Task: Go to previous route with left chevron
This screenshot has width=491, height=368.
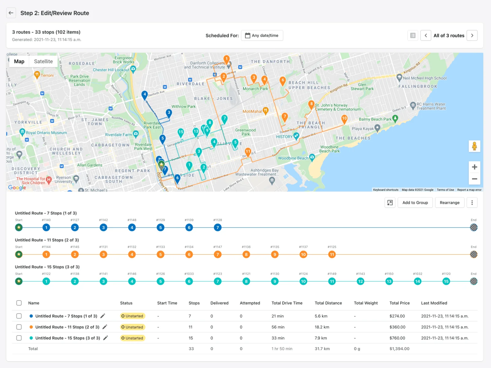Action: [x=426, y=36]
